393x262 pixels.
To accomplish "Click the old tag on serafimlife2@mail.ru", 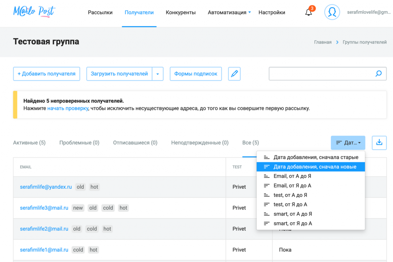I will 77,229.
